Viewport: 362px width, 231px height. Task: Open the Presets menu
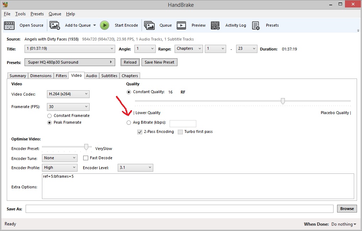click(37, 14)
